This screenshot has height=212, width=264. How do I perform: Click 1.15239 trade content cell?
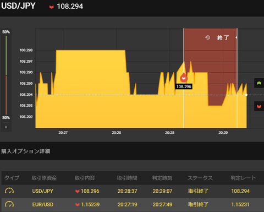90,204
